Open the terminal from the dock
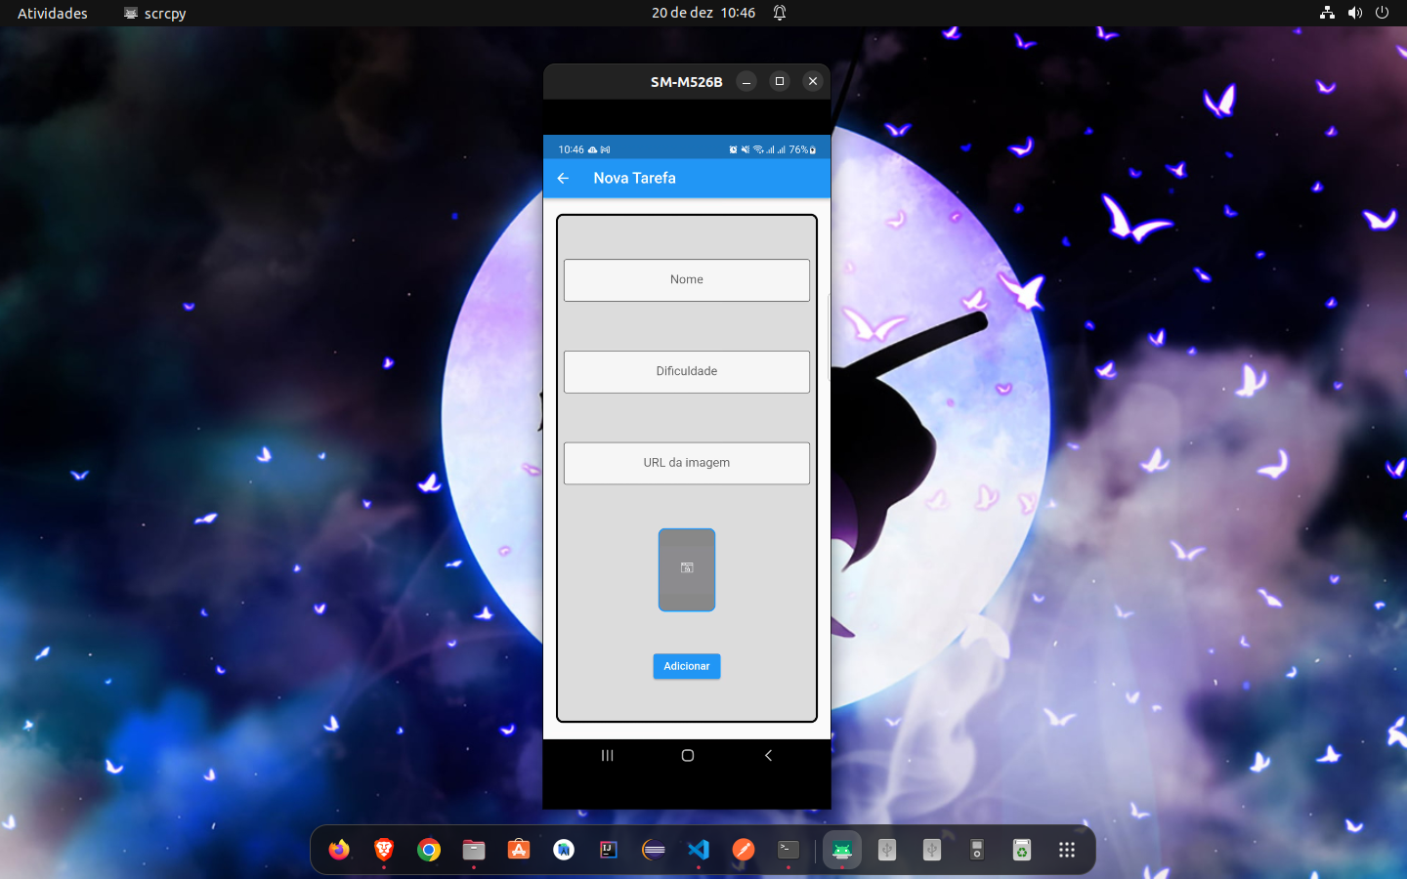 click(x=789, y=850)
